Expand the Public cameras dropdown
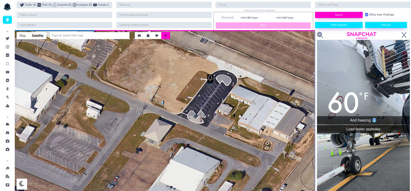 [x=65, y=15]
